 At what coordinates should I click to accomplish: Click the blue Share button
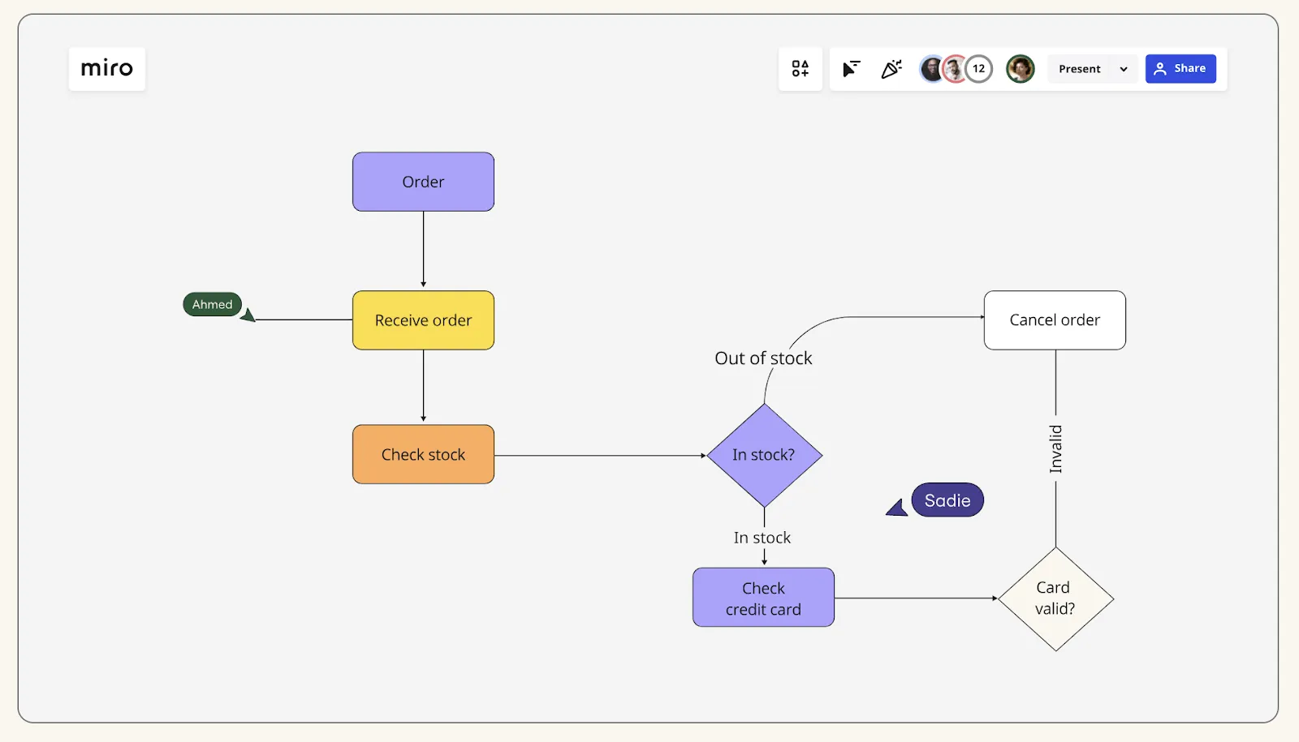1180,69
